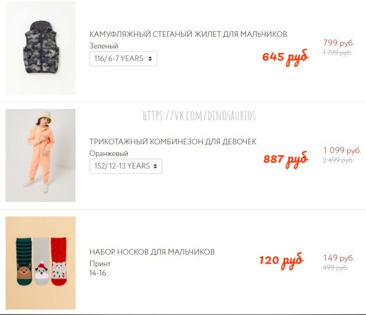Expand the 152/ 12-13 YEARS size dropdown
The height and width of the screenshot is (315, 366).
[126, 166]
